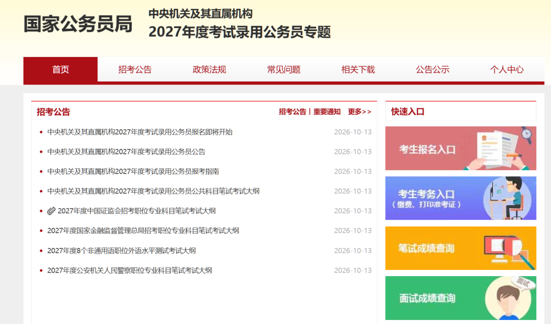The height and width of the screenshot is (324, 551).
Task: Click the 2027年度考试录用公务员专题 header title
Action: 240,32
